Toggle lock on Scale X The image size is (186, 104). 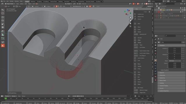click(x=182, y=63)
